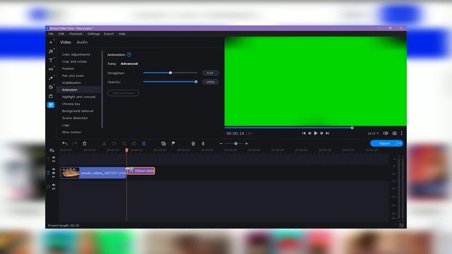Open the Transitions sidebar icon
This screenshot has width=452, height=254.
point(51,69)
